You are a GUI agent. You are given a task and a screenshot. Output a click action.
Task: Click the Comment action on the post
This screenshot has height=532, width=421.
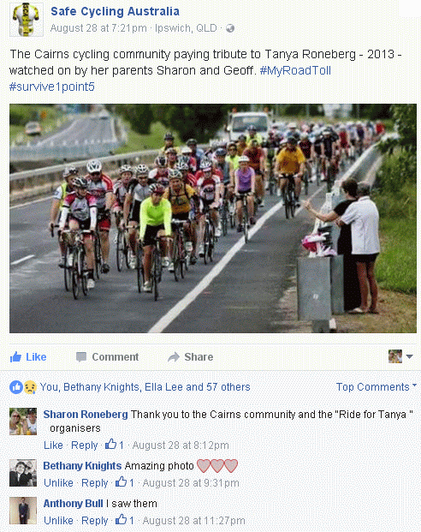click(x=108, y=357)
